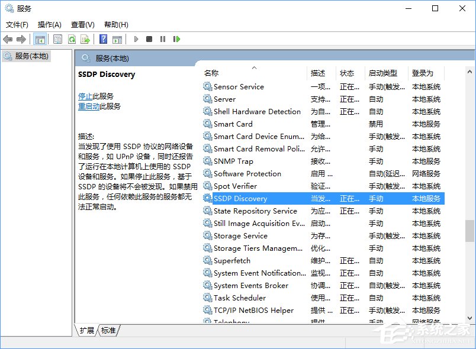Screen dimensions: 476x349
Task: Switch to the 标准 tab
Action: (x=109, y=331)
